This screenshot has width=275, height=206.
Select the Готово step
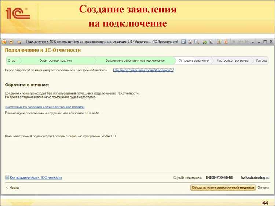[261, 60]
